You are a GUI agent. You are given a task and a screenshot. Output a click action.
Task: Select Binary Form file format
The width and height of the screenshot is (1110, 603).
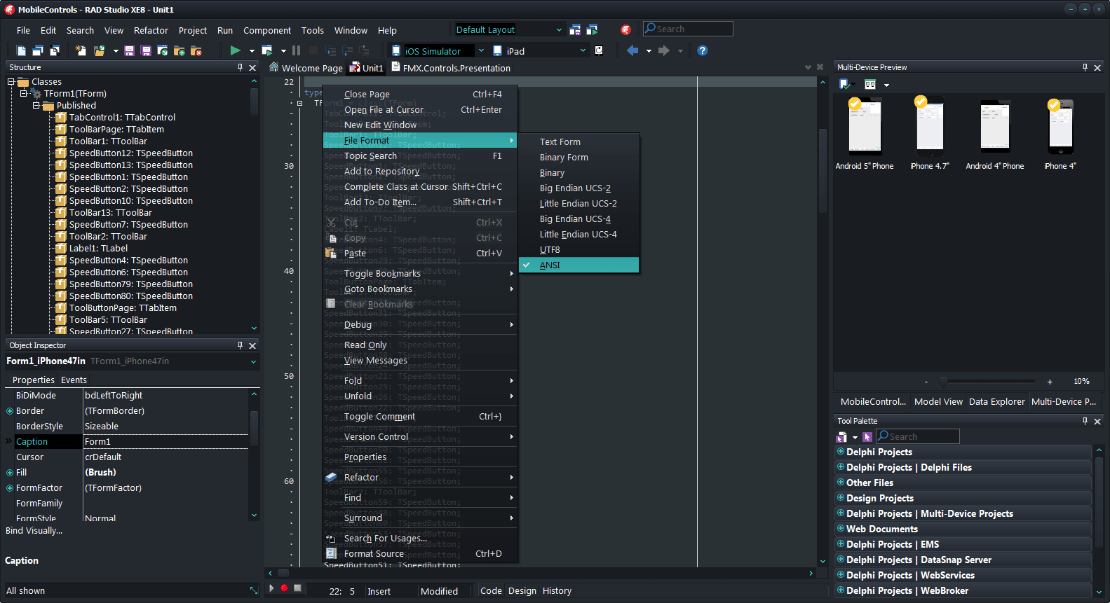tap(578, 158)
